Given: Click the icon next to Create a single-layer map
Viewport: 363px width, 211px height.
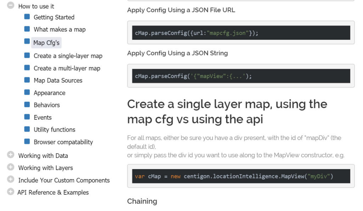Looking at the screenshot, I should point(27,56).
